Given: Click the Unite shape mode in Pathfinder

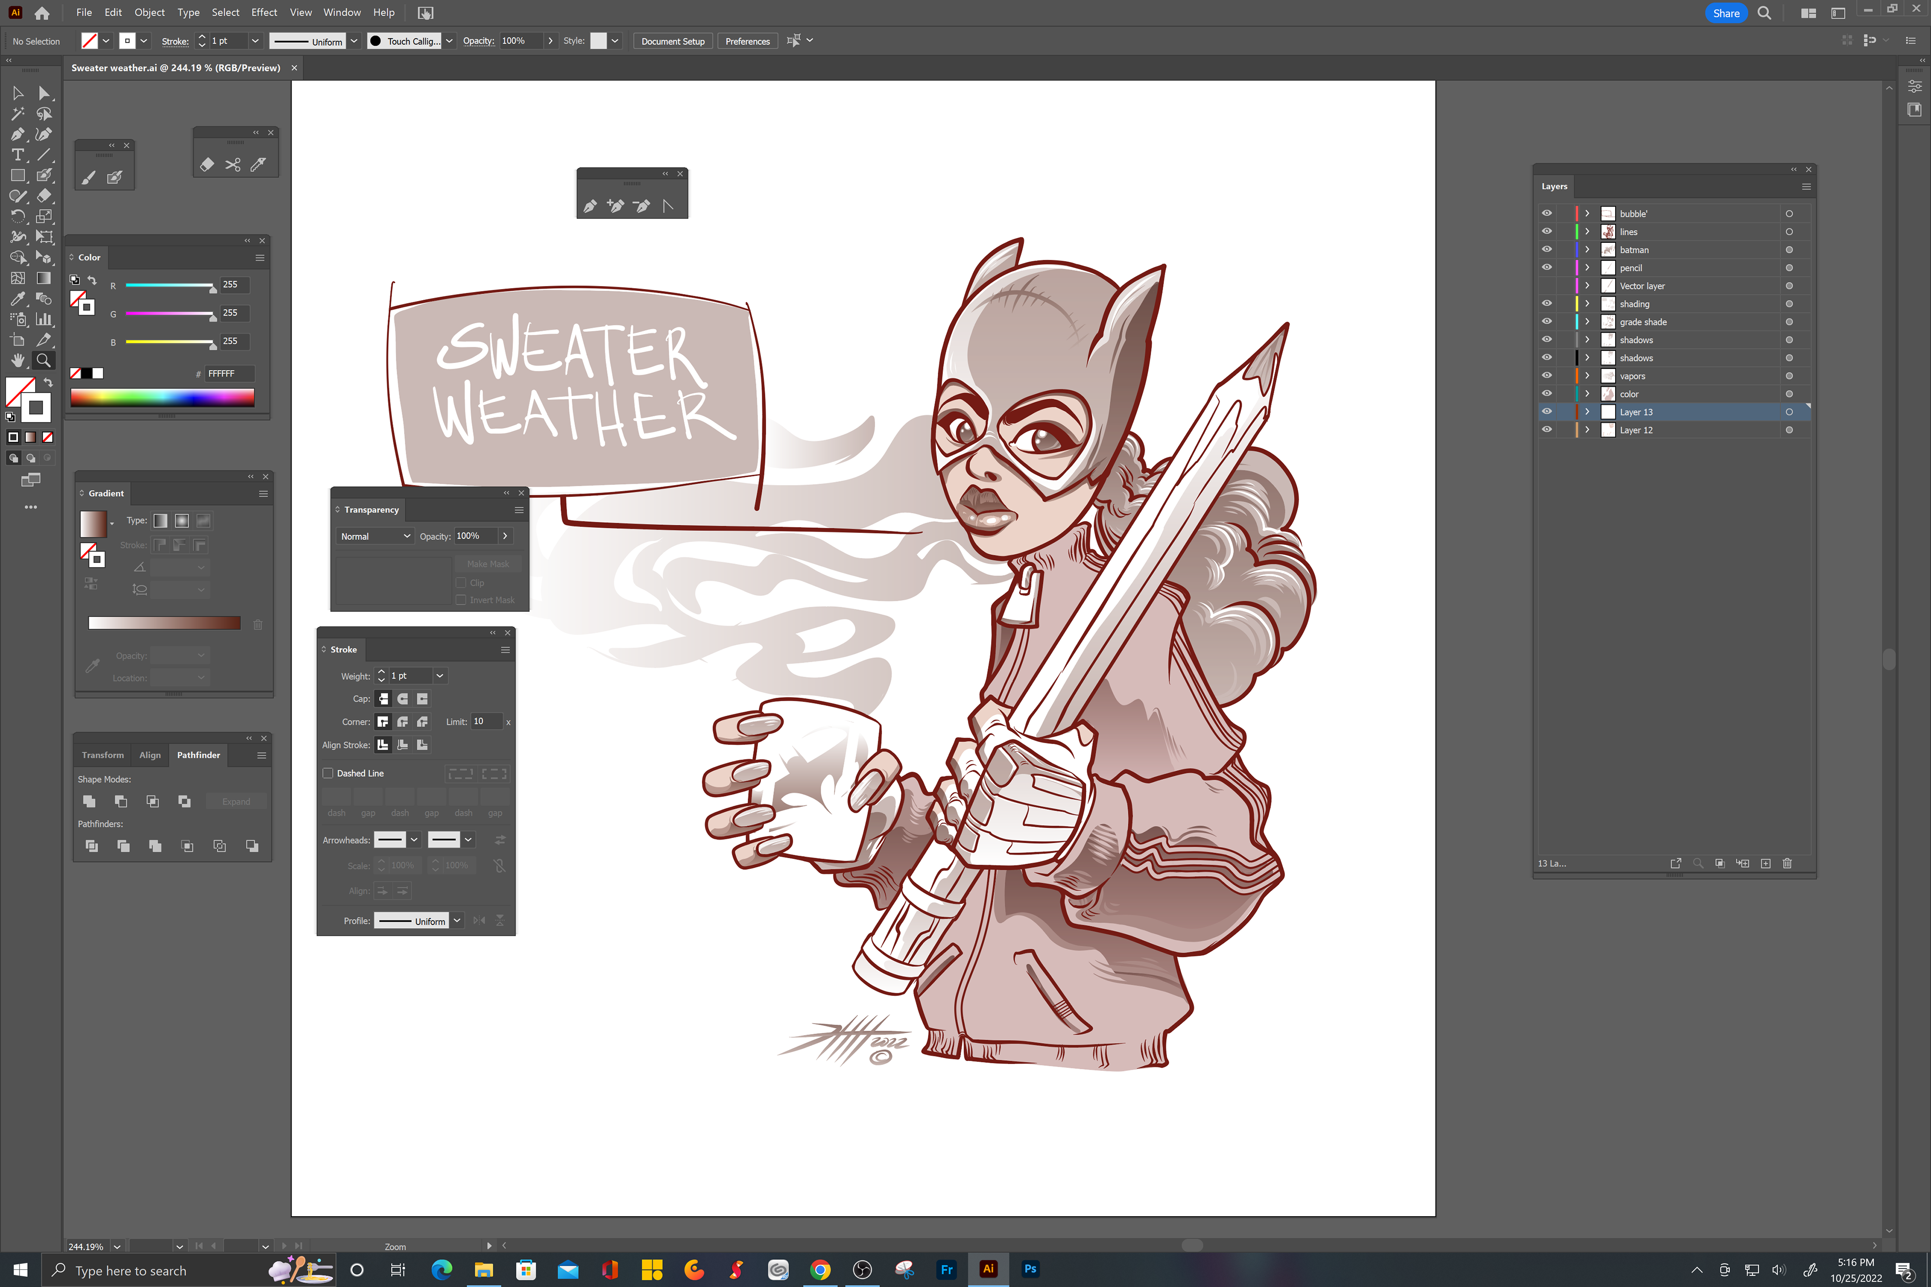Looking at the screenshot, I should [90, 801].
